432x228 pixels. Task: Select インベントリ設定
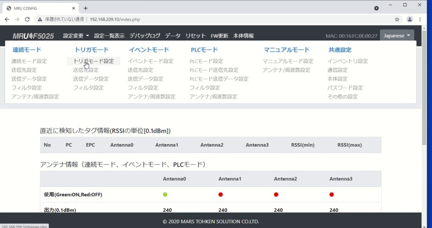click(348, 61)
